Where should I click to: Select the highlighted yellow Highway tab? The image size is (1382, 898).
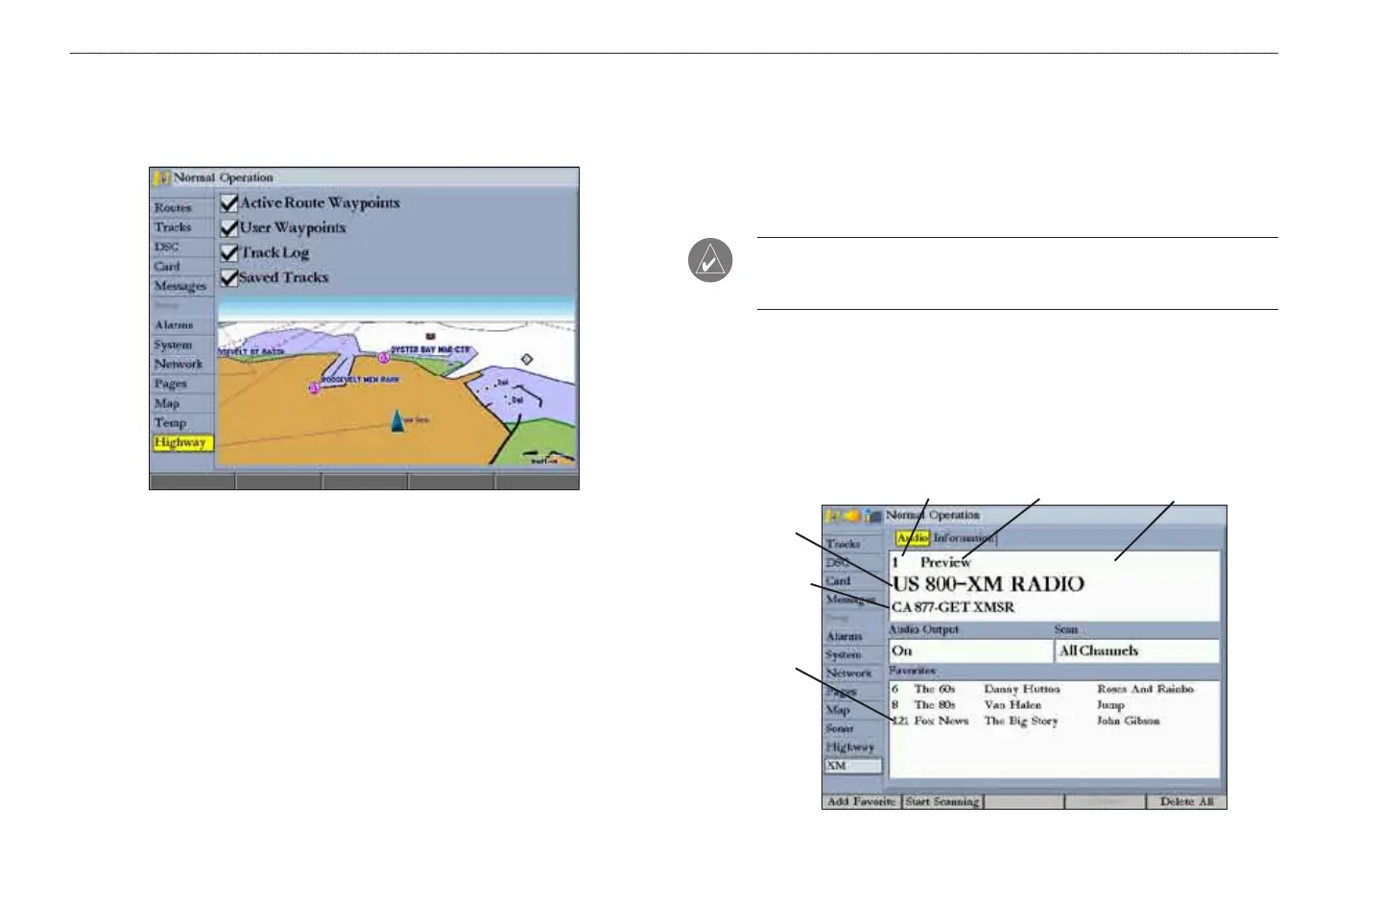(181, 442)
